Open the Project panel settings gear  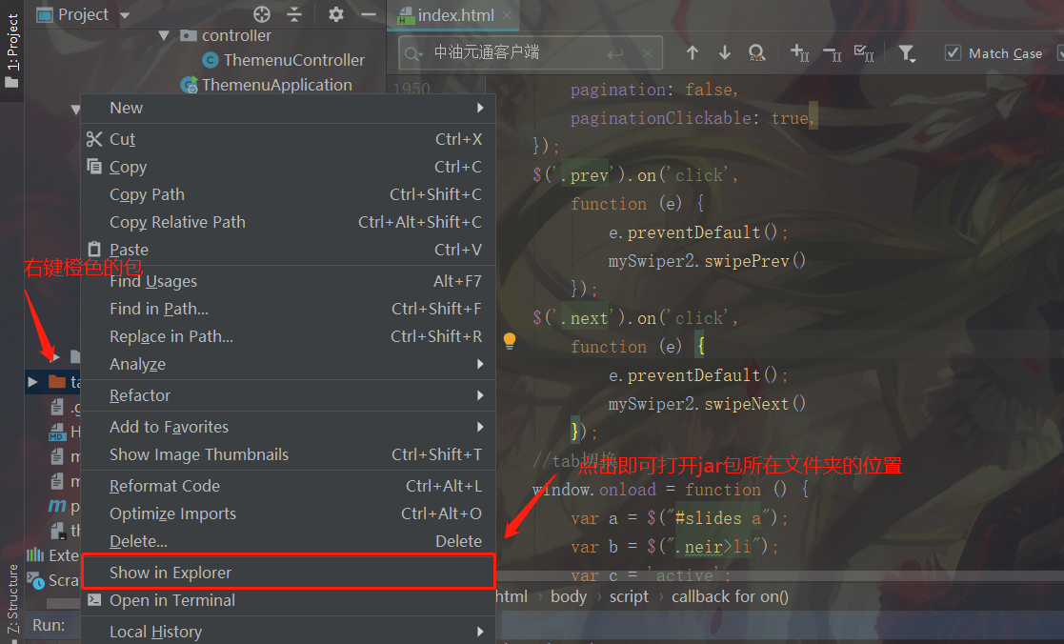336,14
